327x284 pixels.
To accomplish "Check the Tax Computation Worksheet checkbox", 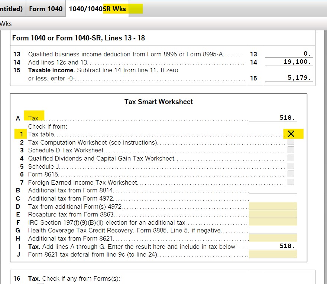I will [291, 142].
